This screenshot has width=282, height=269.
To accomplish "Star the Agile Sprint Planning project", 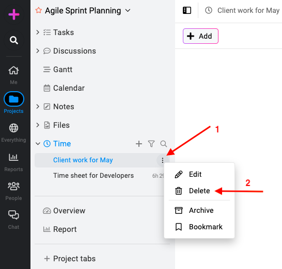I will 39,10.
